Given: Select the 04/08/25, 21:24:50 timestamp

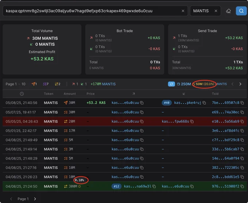Looking at the screenshot, I should pos(22,186).
